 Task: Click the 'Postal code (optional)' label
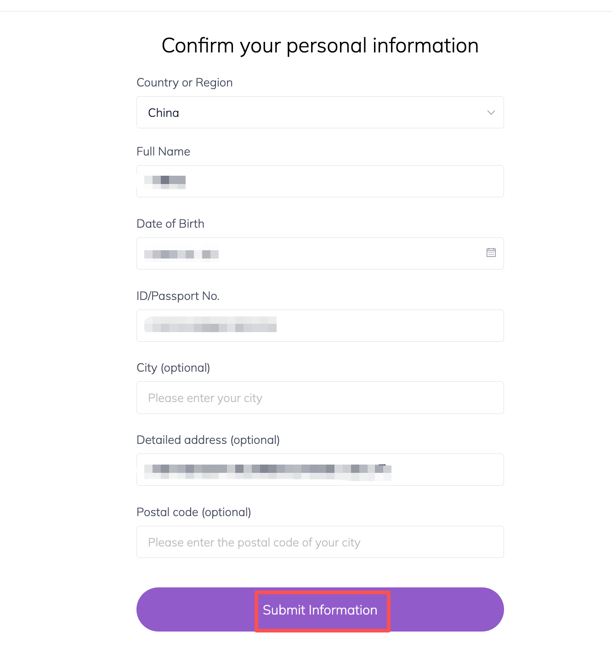click(x=194, y=512)
